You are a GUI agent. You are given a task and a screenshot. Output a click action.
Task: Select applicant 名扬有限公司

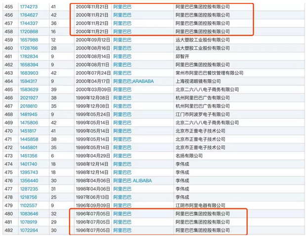click(x=189, y=156)
